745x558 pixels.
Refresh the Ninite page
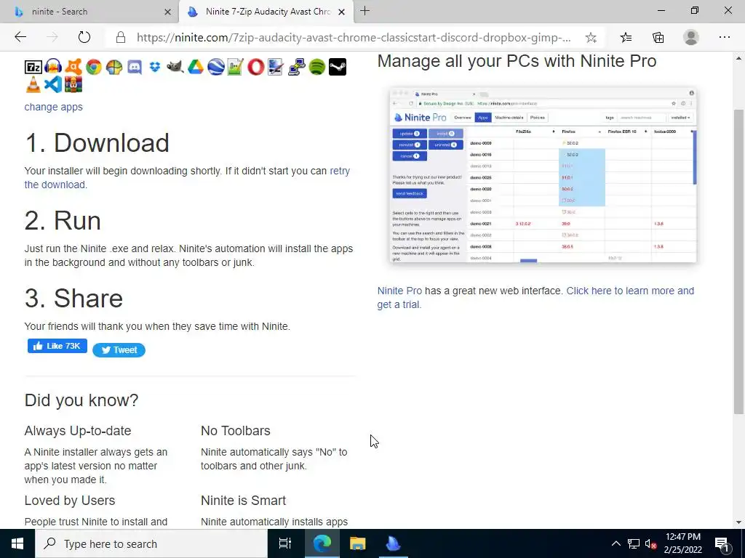pos(84,37)
